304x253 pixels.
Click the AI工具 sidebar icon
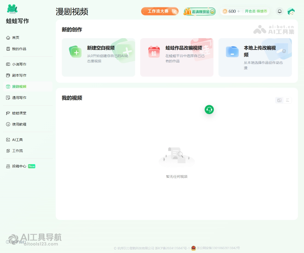tap(8, 140)
